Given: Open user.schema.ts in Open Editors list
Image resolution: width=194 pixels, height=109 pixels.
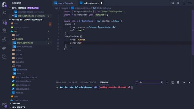Looking at the screenshot, I should [30, 12].
